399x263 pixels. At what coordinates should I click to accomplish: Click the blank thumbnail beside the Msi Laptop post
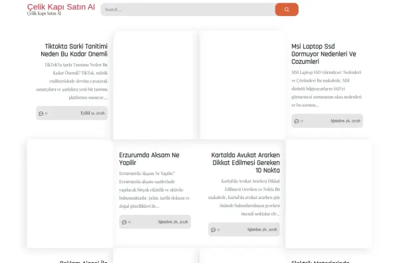tap(243, 85)
